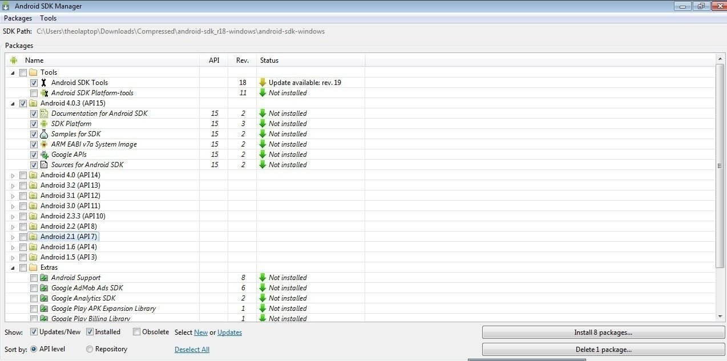The height and width of the screenshot is (361, 727).
Task: Click the Tools folder icon
Action: tap(33, 72)
